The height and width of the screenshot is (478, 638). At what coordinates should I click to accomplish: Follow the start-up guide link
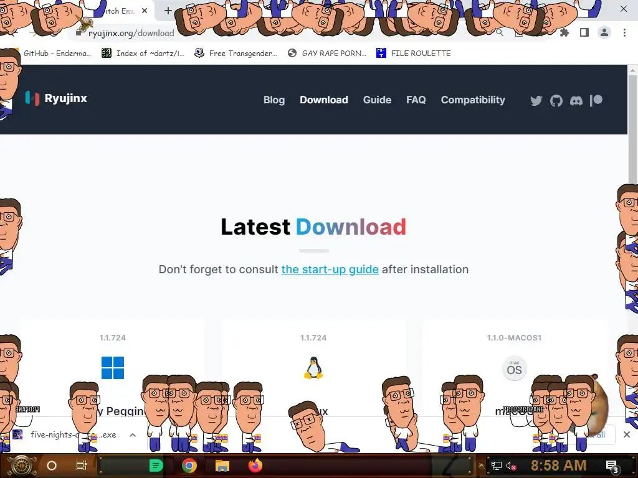pyautogui.click(x=330, y=269)
